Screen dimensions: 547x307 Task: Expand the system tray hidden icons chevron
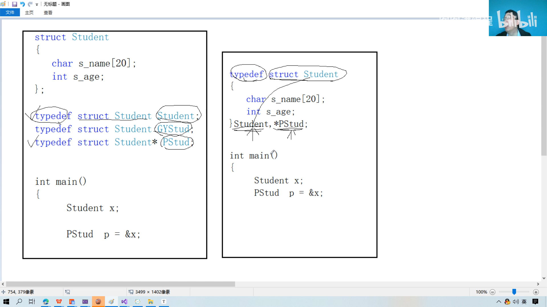click(x=499, y=302)
